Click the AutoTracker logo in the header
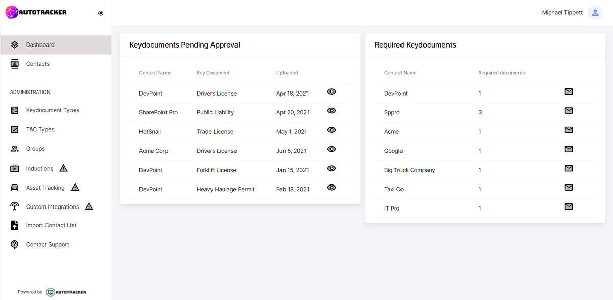Viewport: 613px width, 300px height. tap(36, 11)
